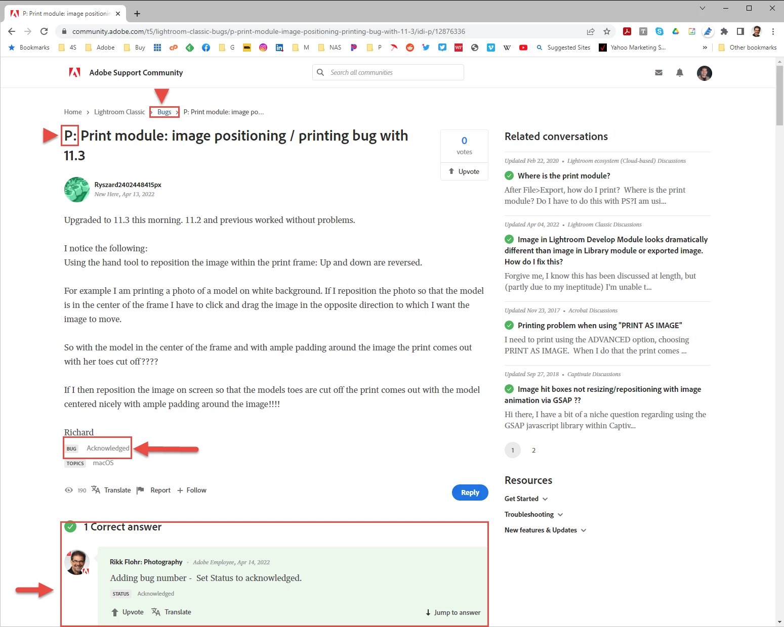Viewport: 784px width, 627px height.
Task: Open the Skype extension icon
Action: pos(659,31)
